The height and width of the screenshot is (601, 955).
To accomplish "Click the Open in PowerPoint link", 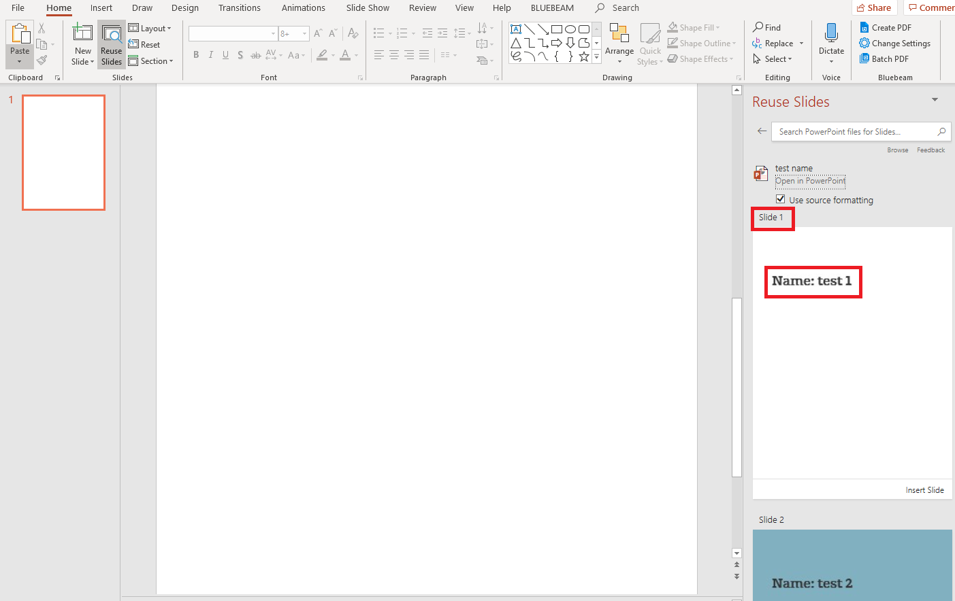I will pos(811,181).
